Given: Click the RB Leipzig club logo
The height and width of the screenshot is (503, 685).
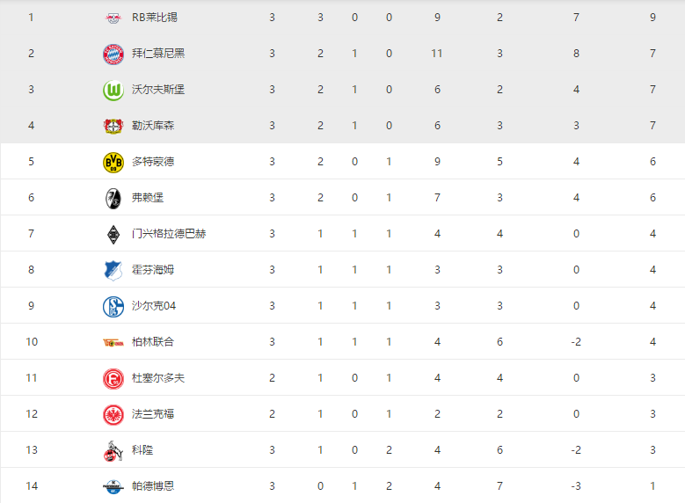Looking at the screenshot, I should 113,18.
